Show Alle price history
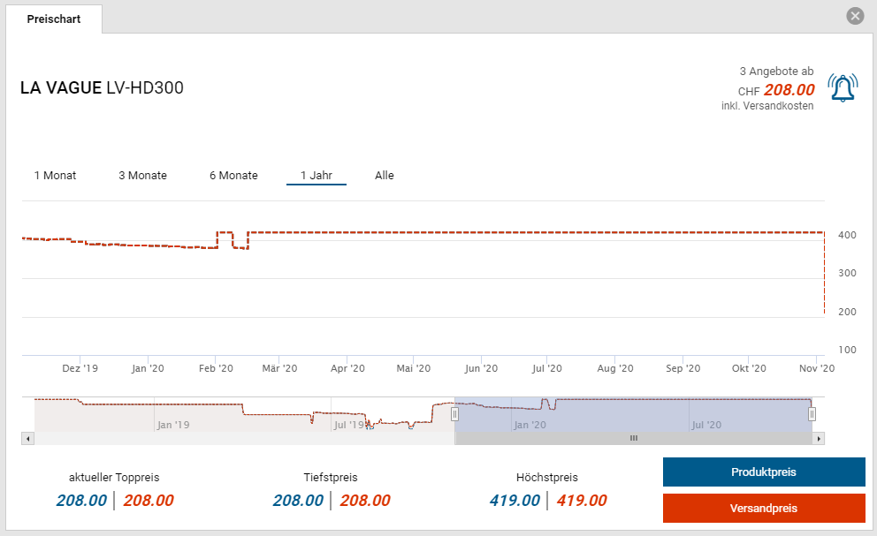The height and width of the screenshot is (536, 877). tap(384, 176)
